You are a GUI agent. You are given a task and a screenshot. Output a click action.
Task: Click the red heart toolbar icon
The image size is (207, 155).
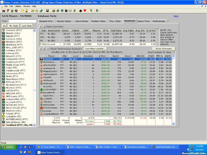pyautogui.click(x=85, y=11)
